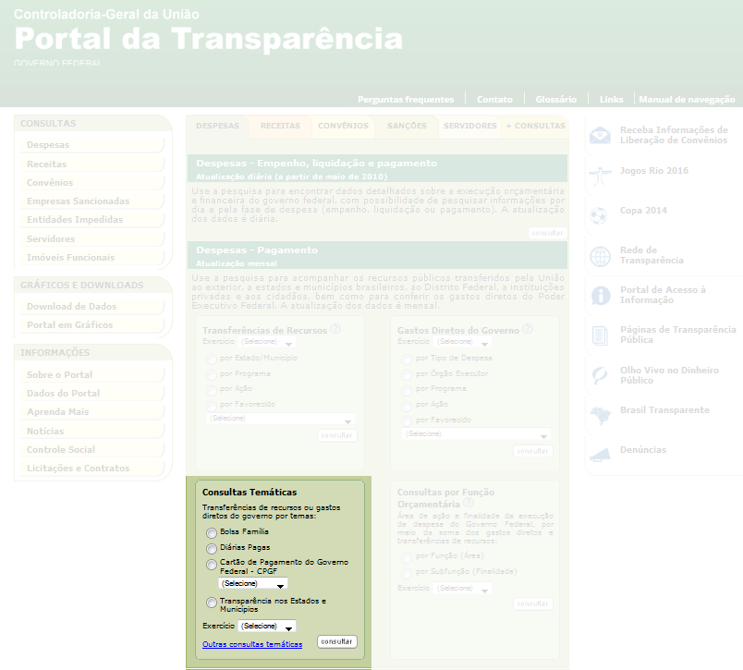Open Receba Informações de Liberação de Convênios envelope icon
743x670 pixels.
click(x=599, y=136)
